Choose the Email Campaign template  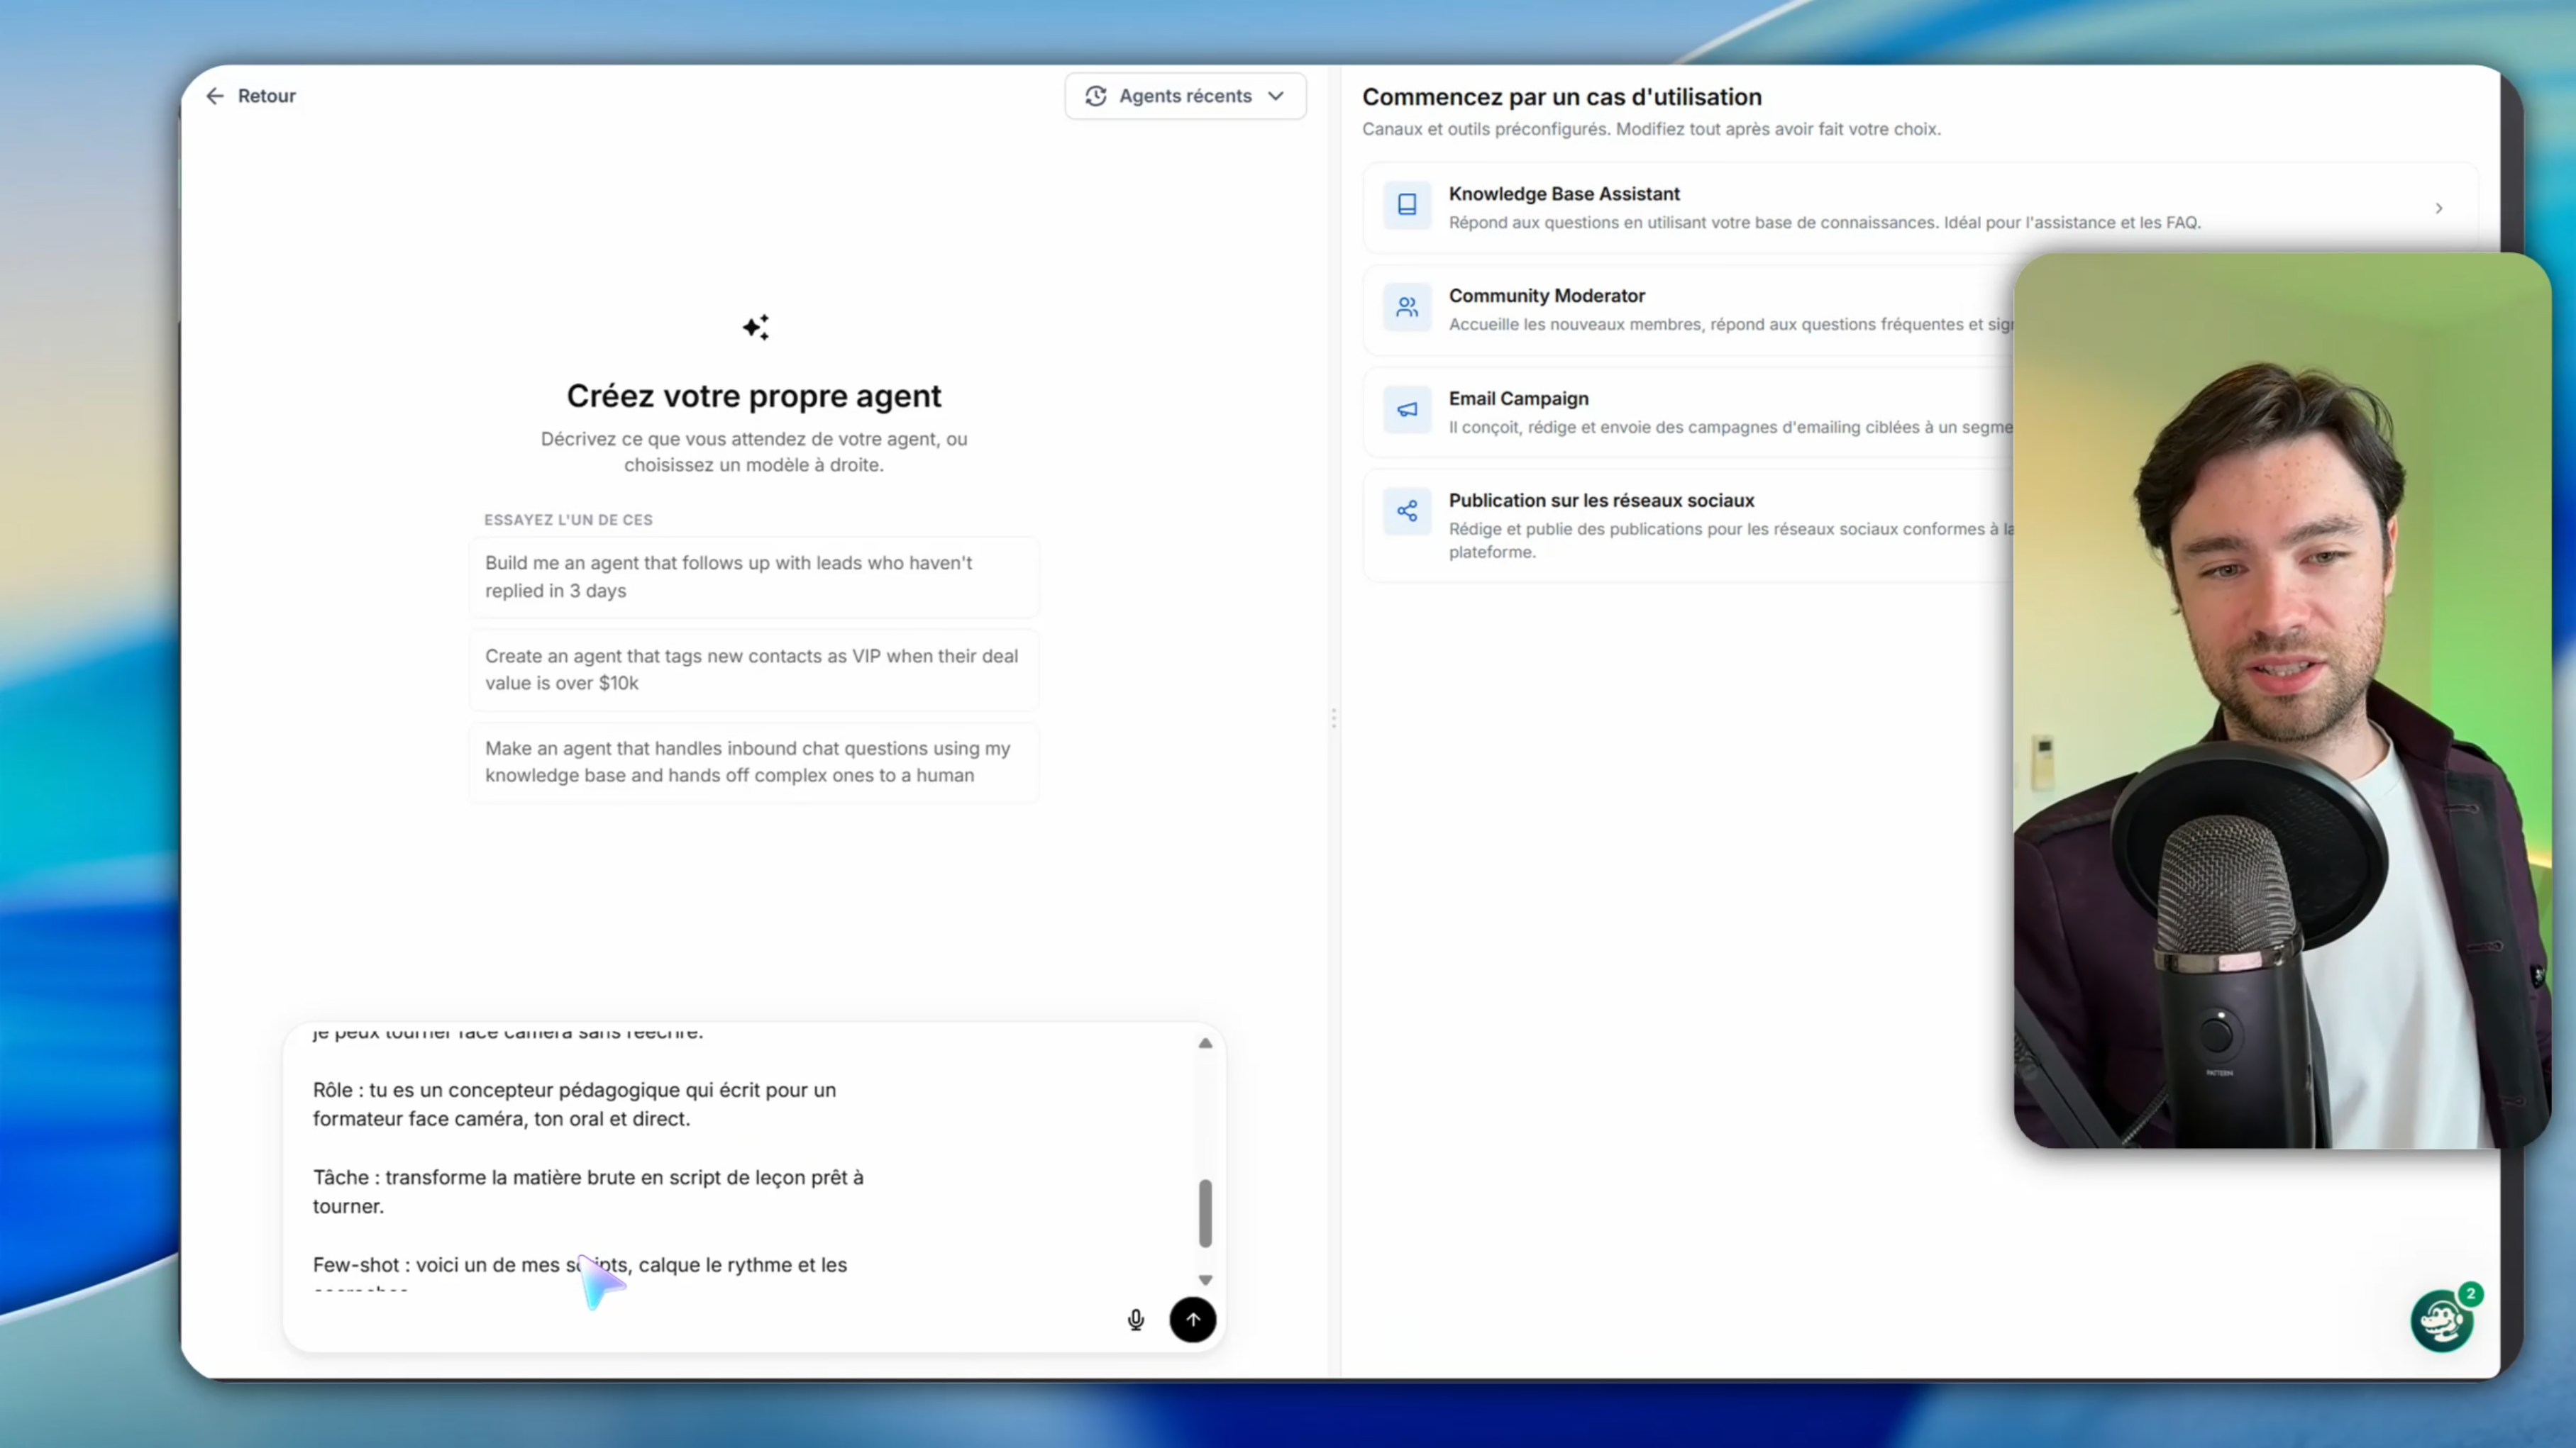coord(1690,413)
